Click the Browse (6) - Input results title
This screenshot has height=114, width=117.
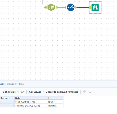[16, 84]
